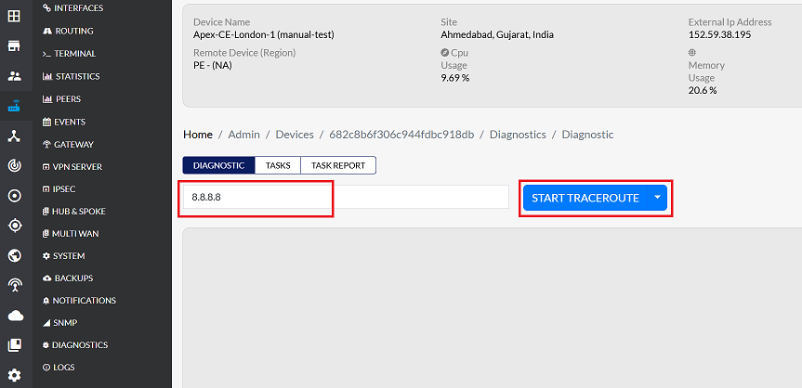Open the network topology icon
This screenshot has width=802, height=388.
[x=14, y=136]
